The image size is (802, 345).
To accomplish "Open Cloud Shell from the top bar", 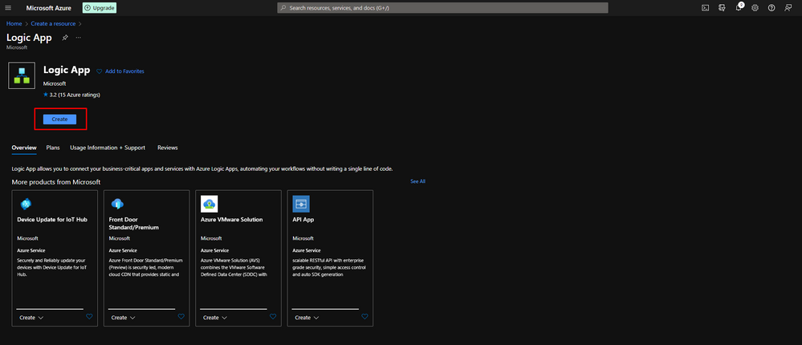I will coord(706,8).
